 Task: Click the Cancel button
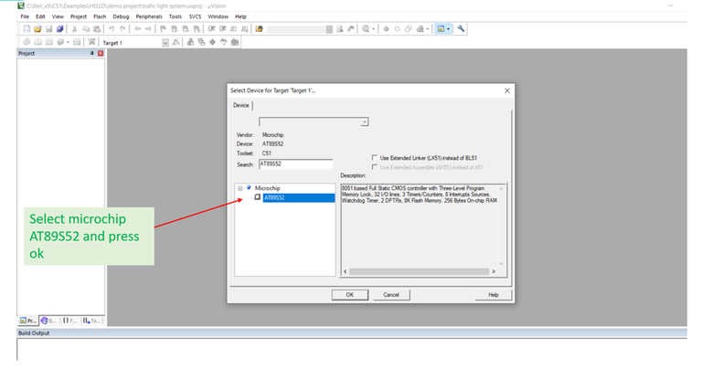pos(391,295)
